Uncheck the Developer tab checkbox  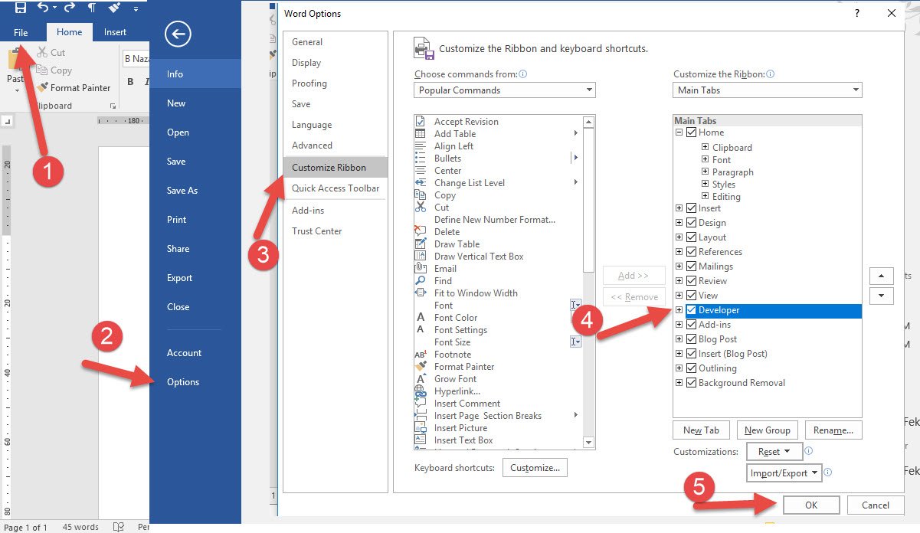(692, 310)
